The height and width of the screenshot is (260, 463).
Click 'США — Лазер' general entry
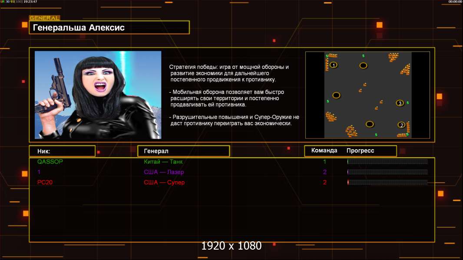[164, 172]
